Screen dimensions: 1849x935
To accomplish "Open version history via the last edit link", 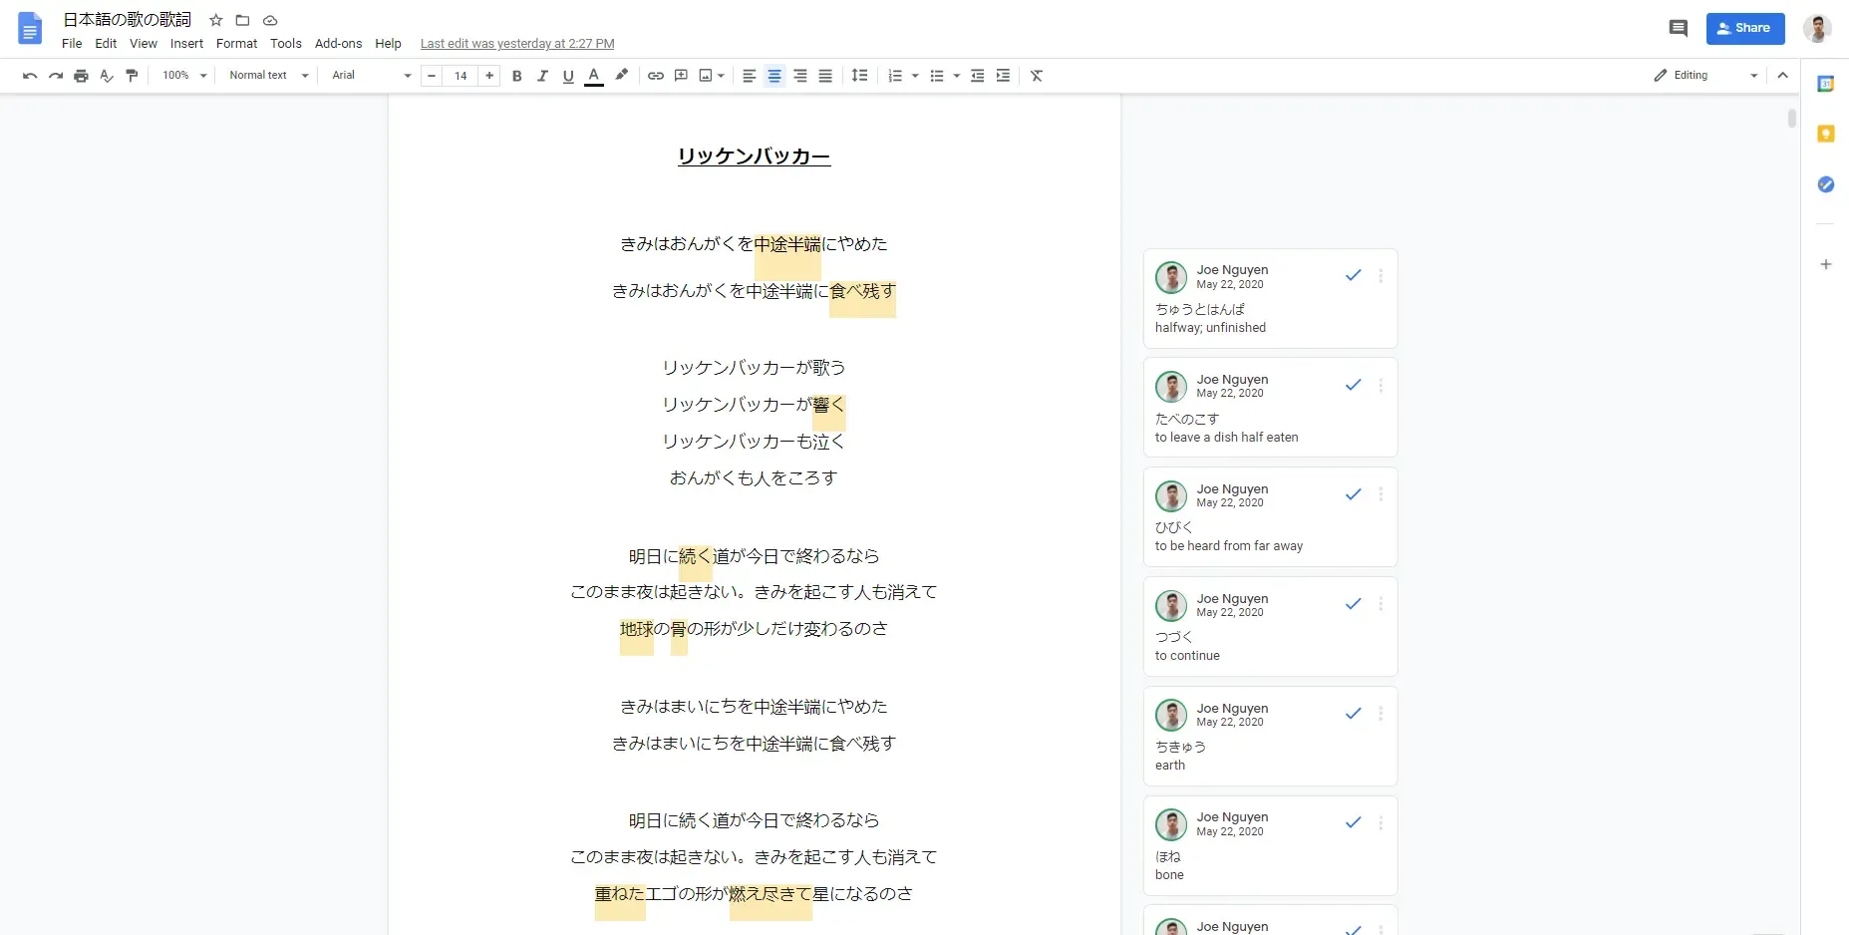I will (x=516, y=43).
